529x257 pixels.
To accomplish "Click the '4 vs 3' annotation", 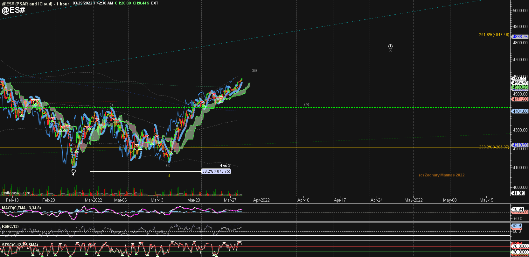I will 225,166.
